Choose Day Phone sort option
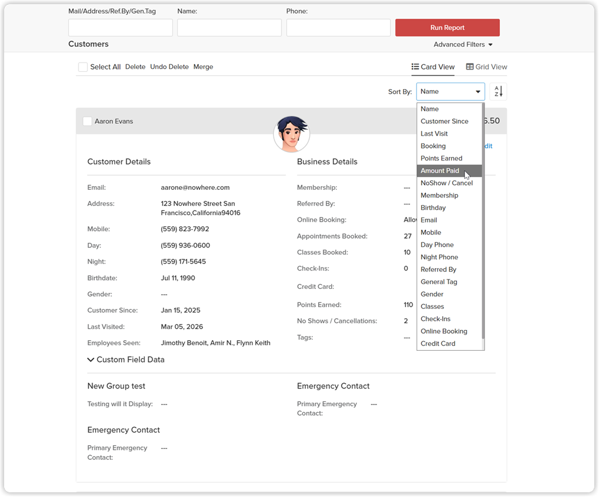The height and width of the screenshot is (497, 599). [449, 245]
